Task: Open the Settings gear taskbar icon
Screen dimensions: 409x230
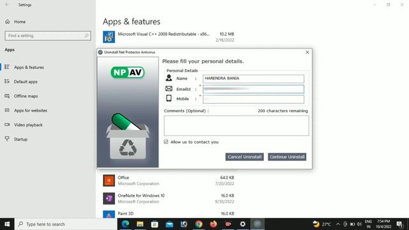Action: click(x=243, y=224)
